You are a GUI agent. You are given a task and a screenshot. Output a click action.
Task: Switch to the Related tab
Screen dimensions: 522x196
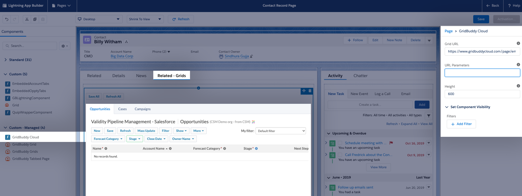(x=94, y=76)
